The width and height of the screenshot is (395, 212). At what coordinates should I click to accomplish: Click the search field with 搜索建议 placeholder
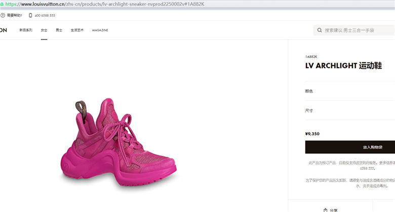point(354,30)
